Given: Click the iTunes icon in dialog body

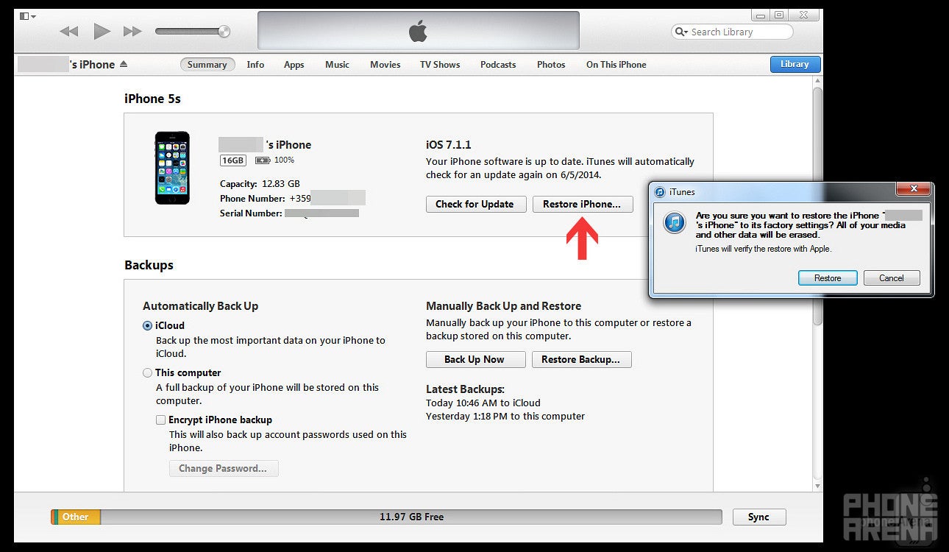Looking at the screenshot, I should point(675,223).
